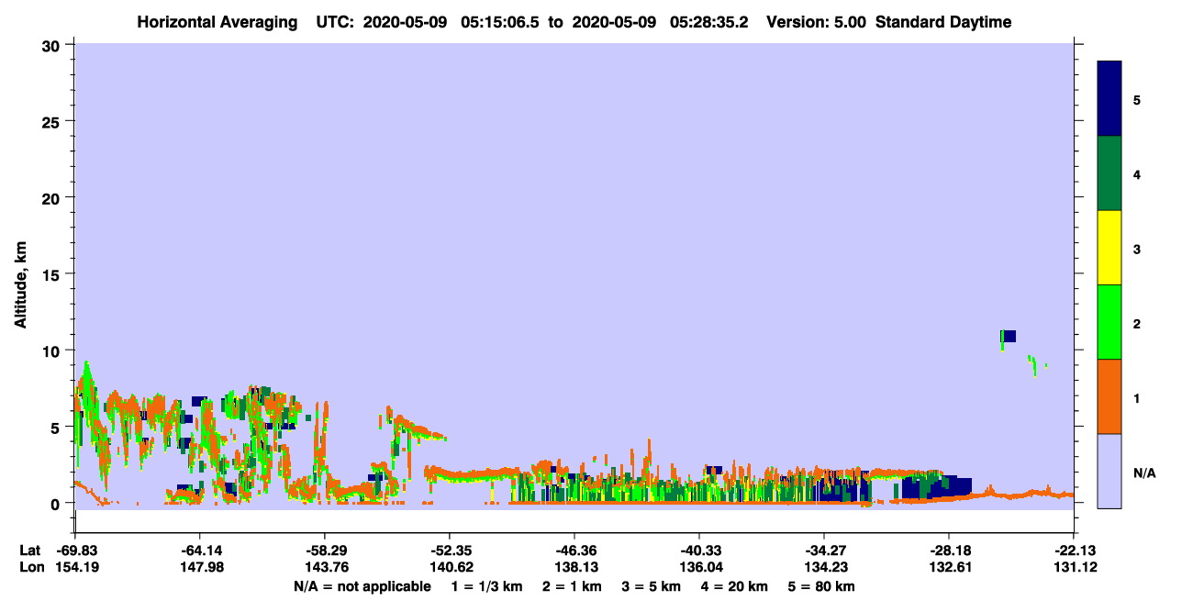Click the colorbar label '1'
Viewport: 1193px width, 612px height.
(1137, 396)
